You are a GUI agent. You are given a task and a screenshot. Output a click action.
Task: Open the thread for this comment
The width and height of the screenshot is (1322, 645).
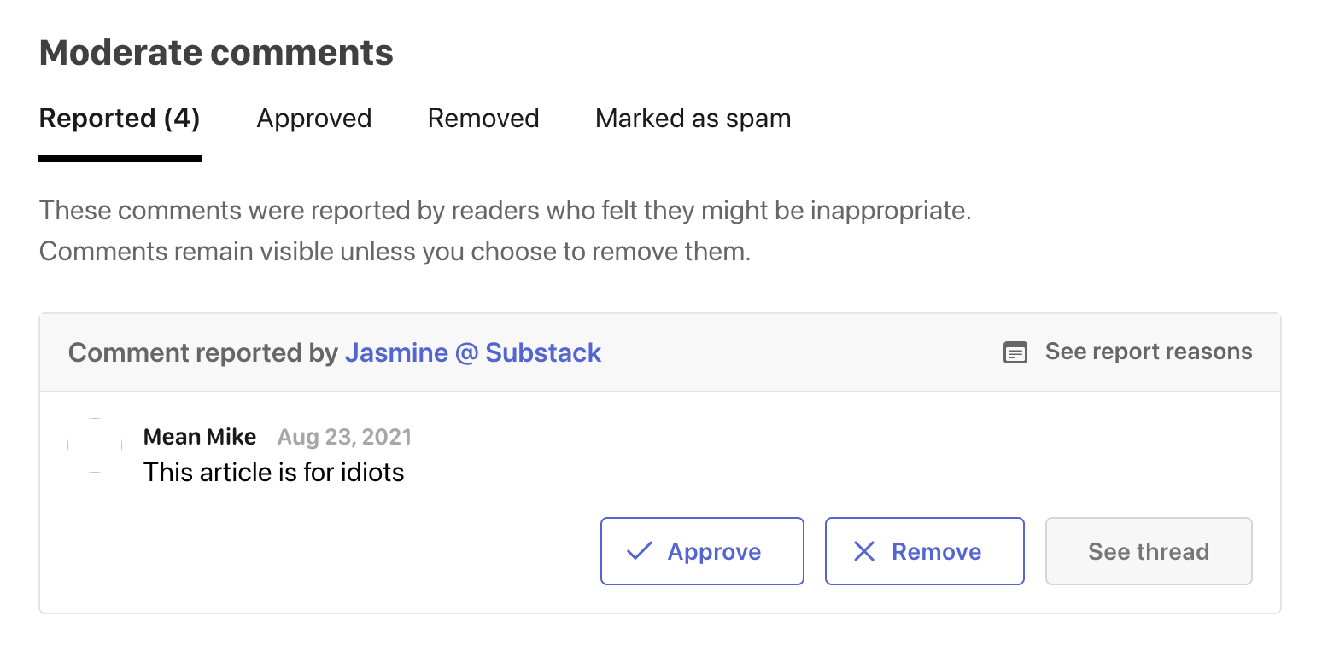(1148, 551)
